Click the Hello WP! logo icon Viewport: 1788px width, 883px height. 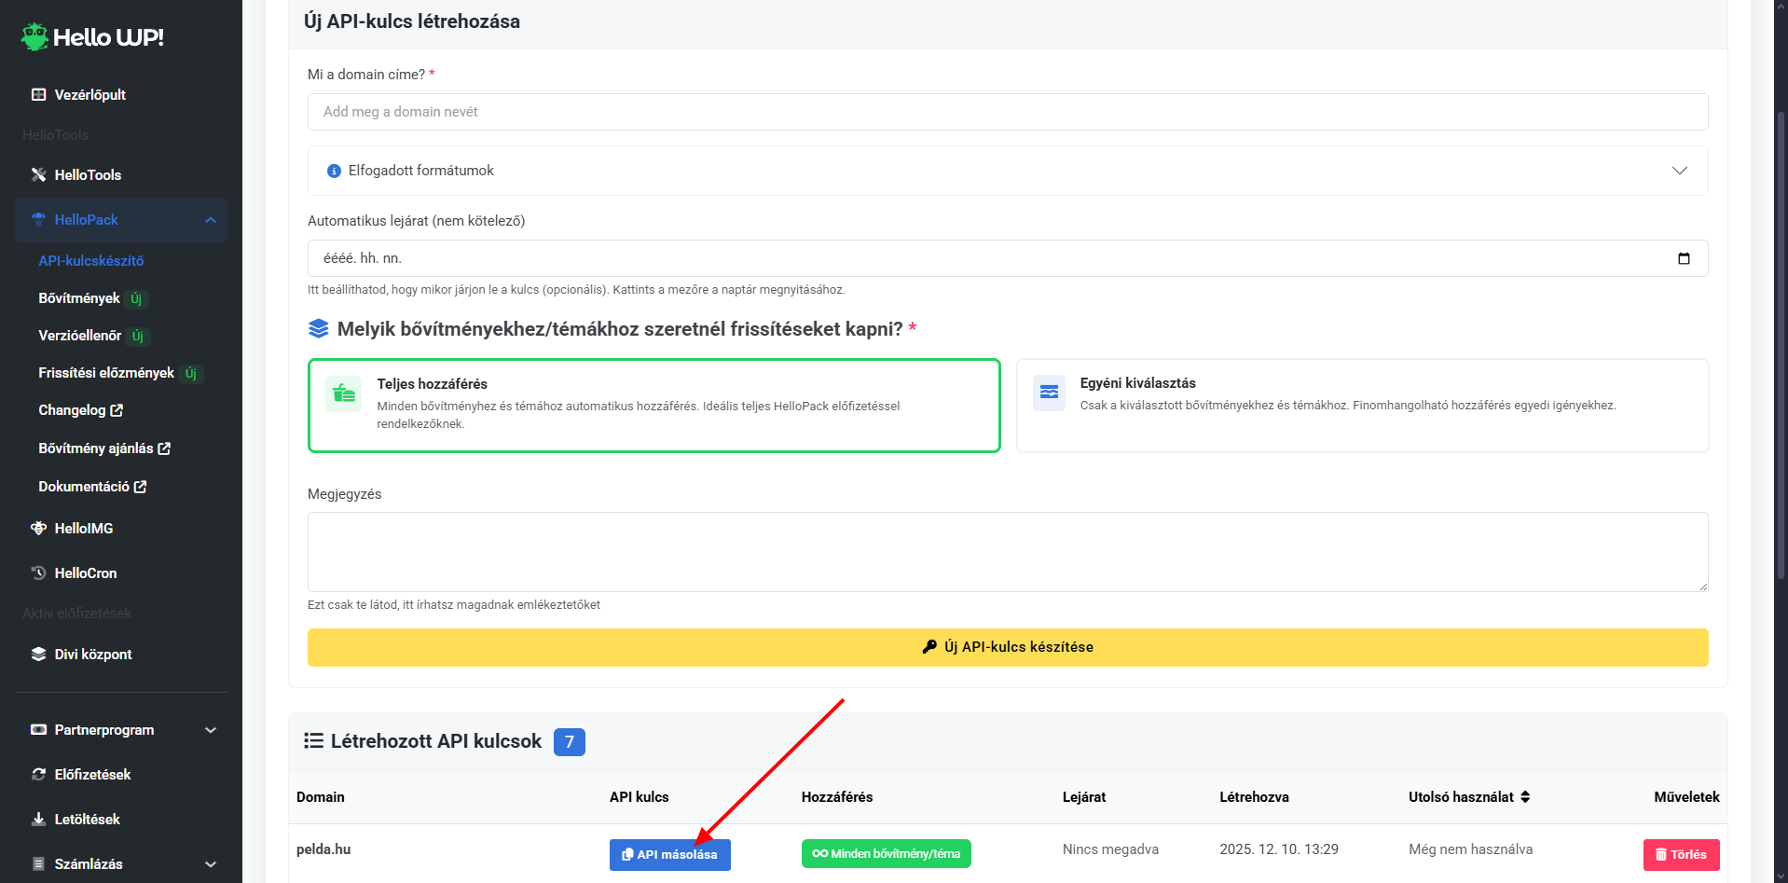tap(34, 37)
